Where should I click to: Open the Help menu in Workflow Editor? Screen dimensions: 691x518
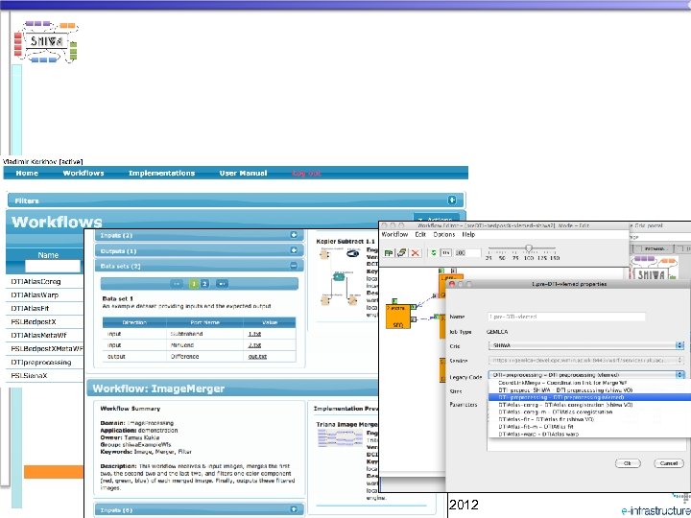click(468, 234)
